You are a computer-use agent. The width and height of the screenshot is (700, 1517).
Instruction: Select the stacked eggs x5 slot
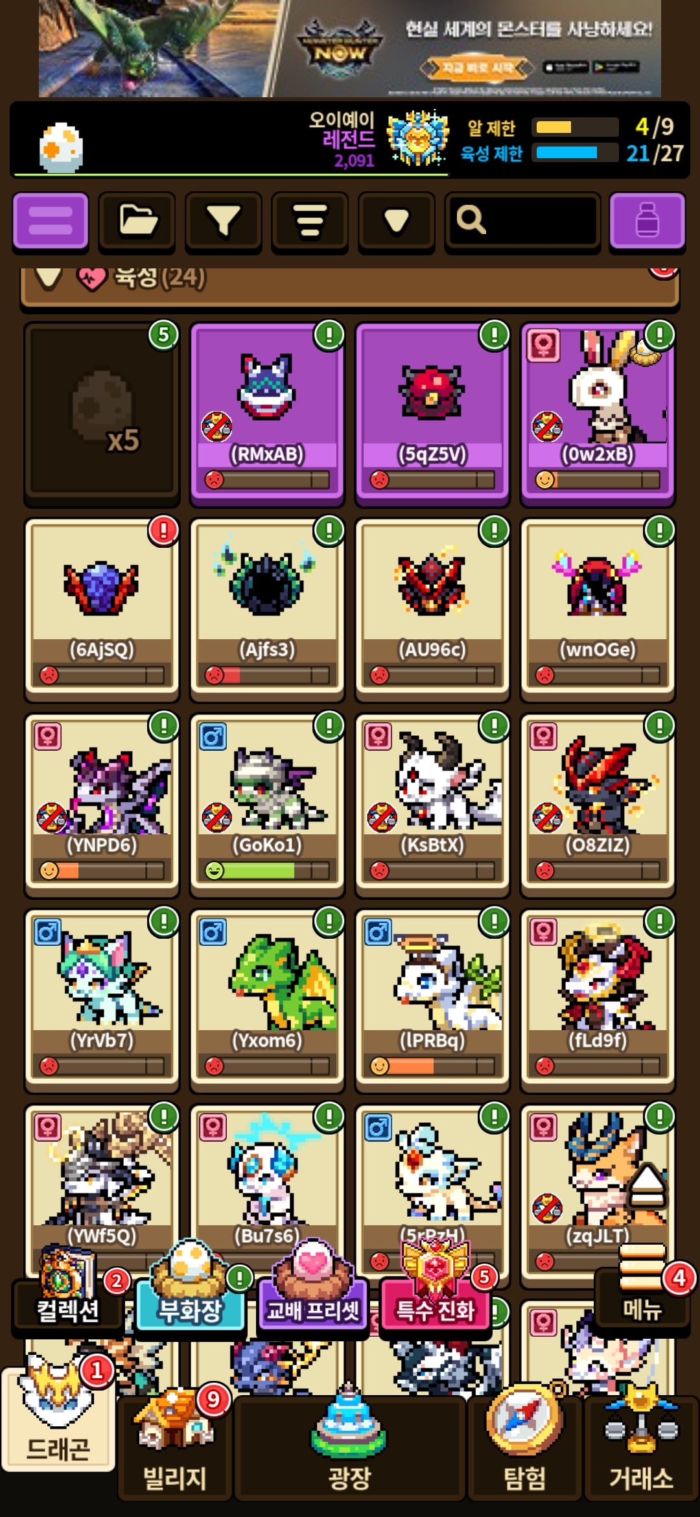pyautogui.click(x=102, y=414)
